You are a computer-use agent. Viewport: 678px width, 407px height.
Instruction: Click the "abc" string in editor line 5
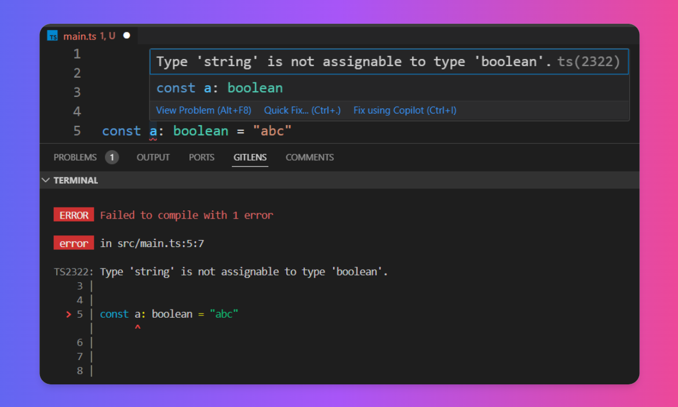[x=272, y=130]
